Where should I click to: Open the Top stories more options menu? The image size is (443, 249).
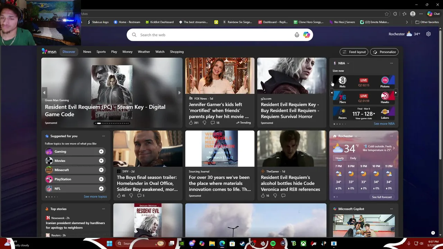[103, 209]
